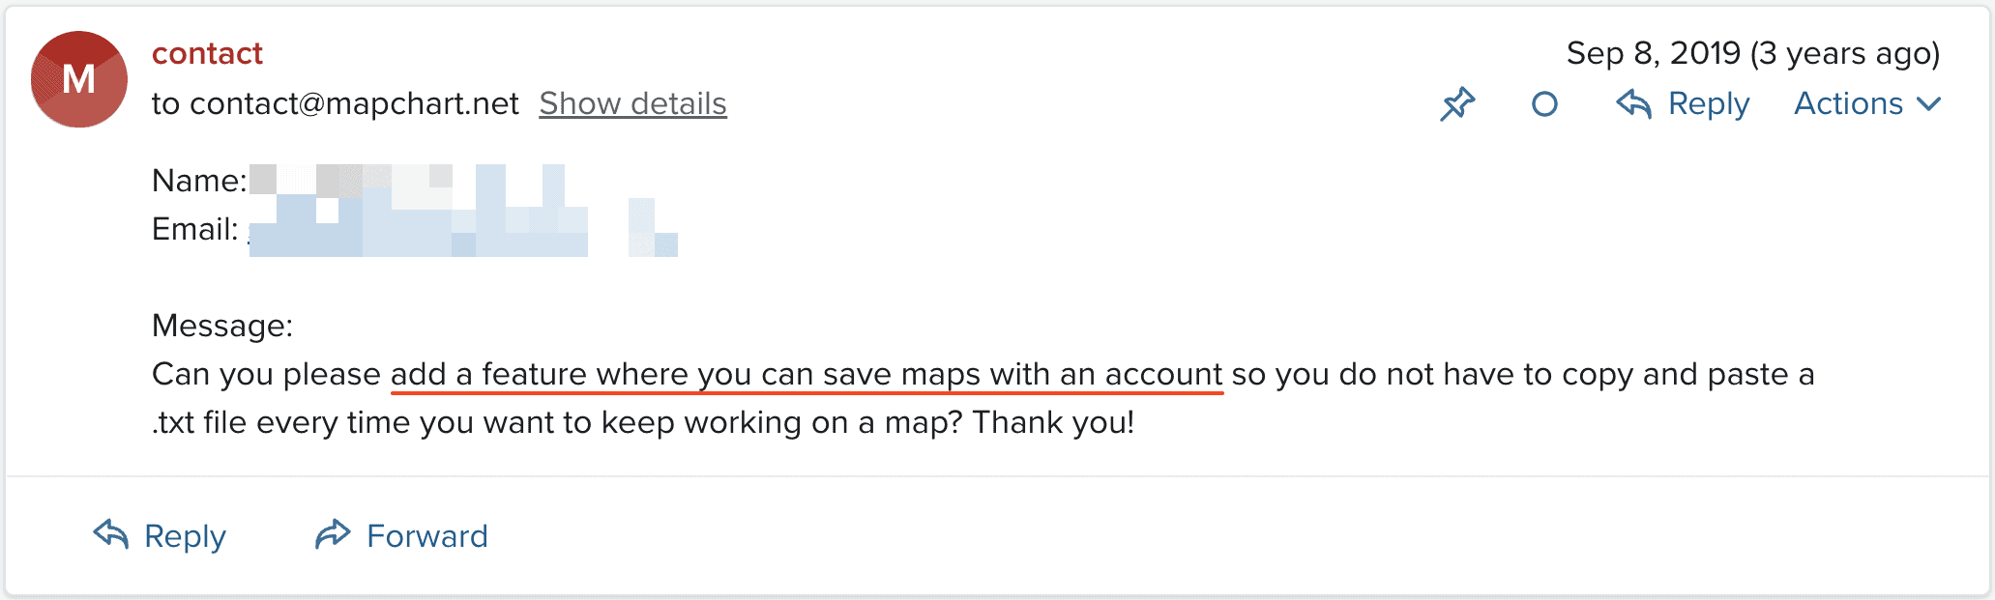The image size is (1995, 600).
Task: Click the blurred name value
Action: tap(406, 181)
